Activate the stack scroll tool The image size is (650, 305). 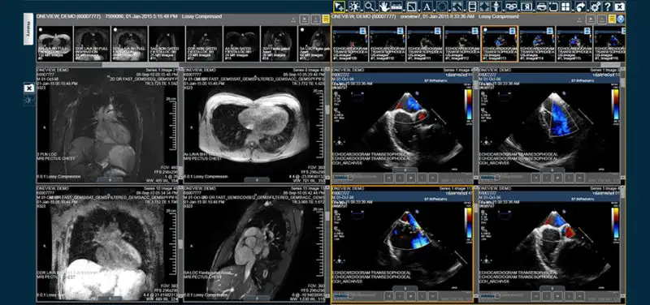click(472, 6)
